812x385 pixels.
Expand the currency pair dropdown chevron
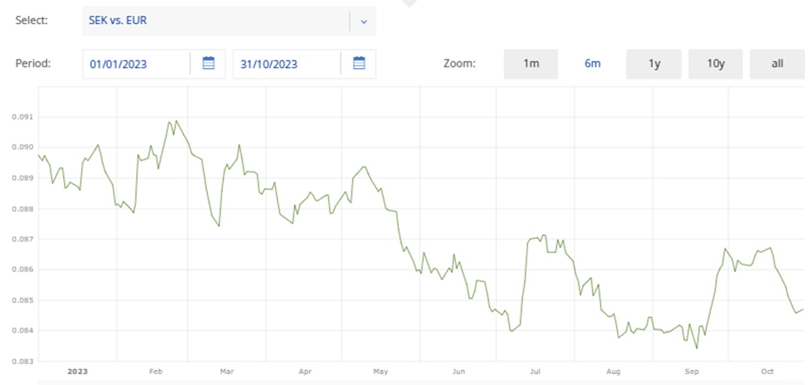[x=363, y=21]
